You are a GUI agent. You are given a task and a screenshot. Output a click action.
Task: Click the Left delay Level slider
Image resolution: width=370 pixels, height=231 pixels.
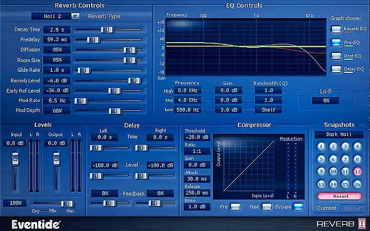tap(96, 176)
